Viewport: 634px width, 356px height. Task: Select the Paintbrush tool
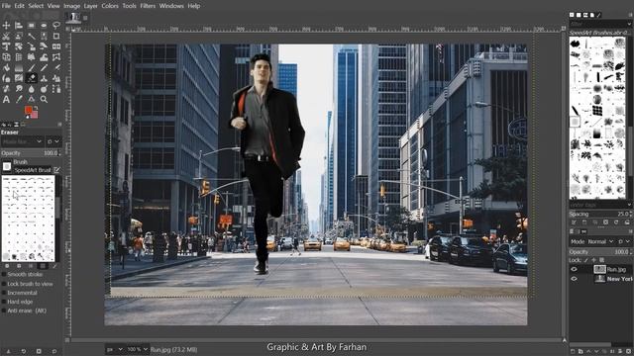(x=44, y=67)
